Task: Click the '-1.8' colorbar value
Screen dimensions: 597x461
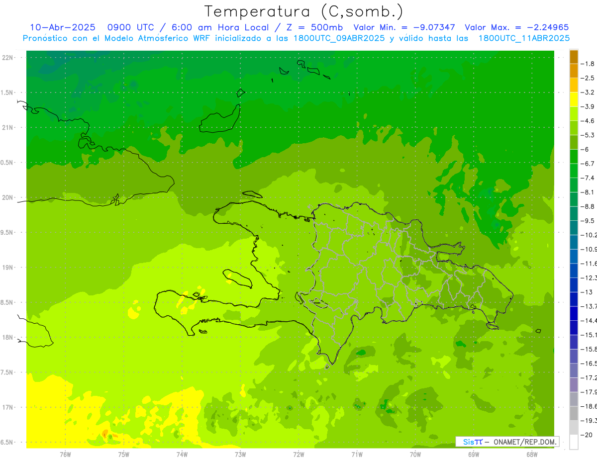Action: click(x=588, y=64)
